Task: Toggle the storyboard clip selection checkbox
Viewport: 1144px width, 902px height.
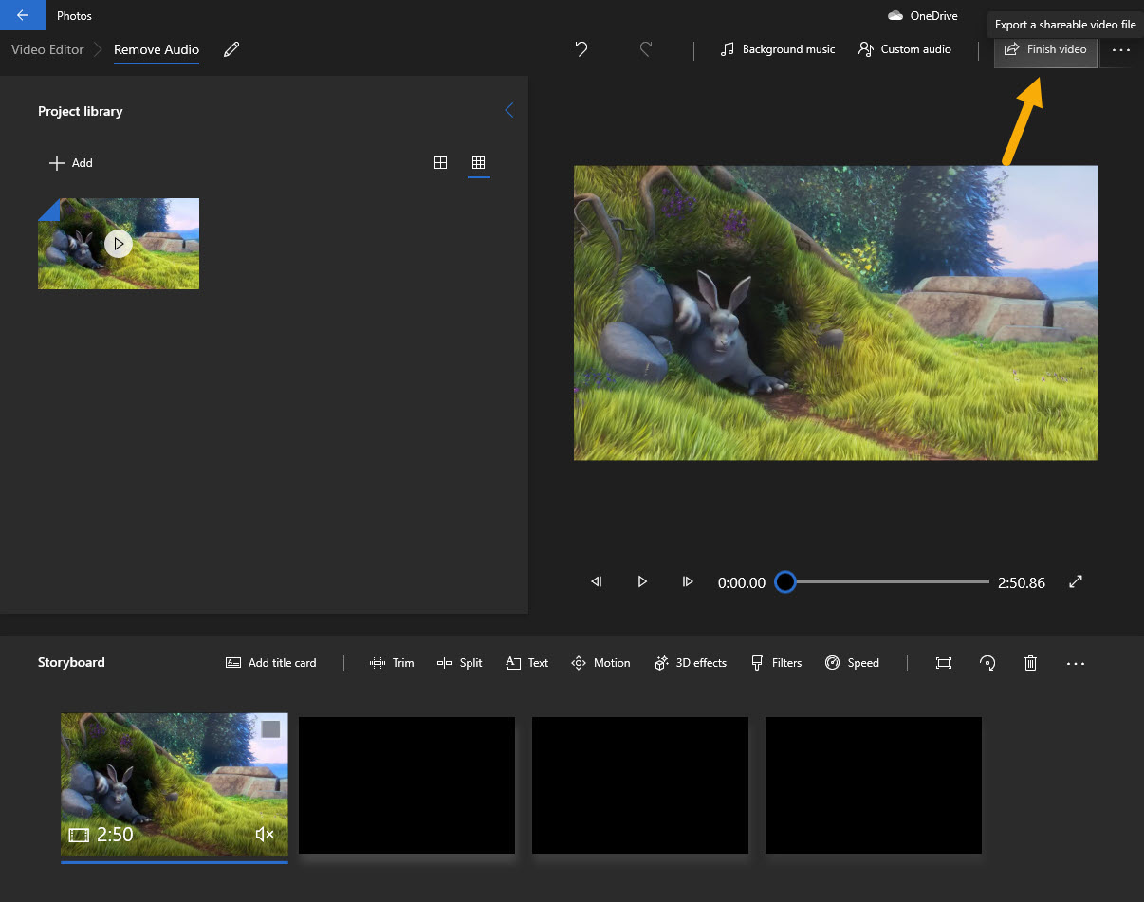Action: click(271, 728)
